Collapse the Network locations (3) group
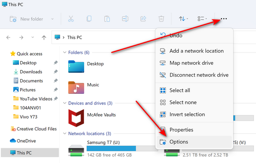The width and height of the screenshot is (256, 163). tap(65, 133)
